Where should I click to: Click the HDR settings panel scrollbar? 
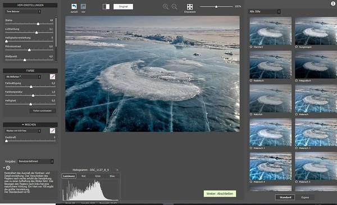point(56,32)
